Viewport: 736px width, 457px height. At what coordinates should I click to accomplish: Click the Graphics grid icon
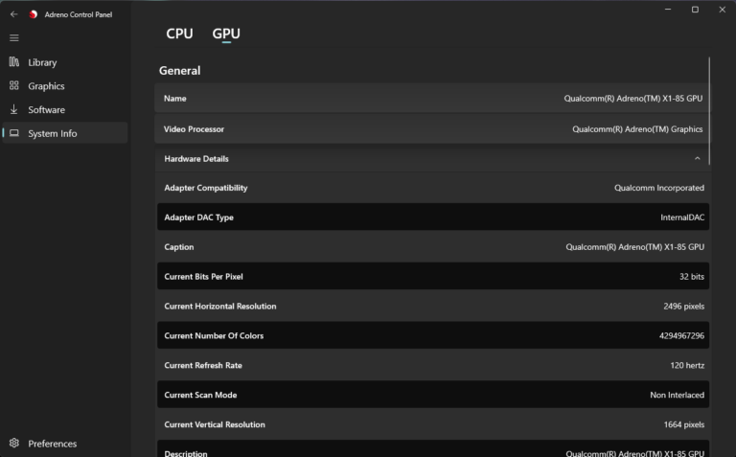coord(14,86)
